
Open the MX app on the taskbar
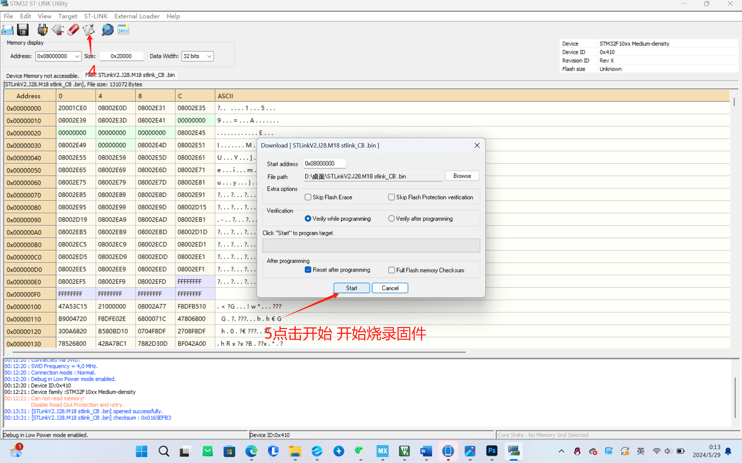(x=382, y=451)
